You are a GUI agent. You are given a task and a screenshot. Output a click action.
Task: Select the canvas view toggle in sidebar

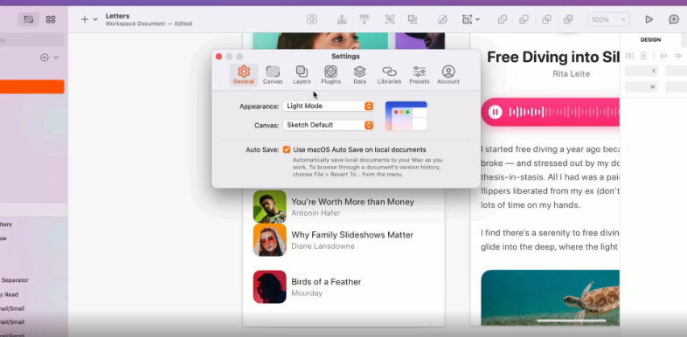click(29, 19)
